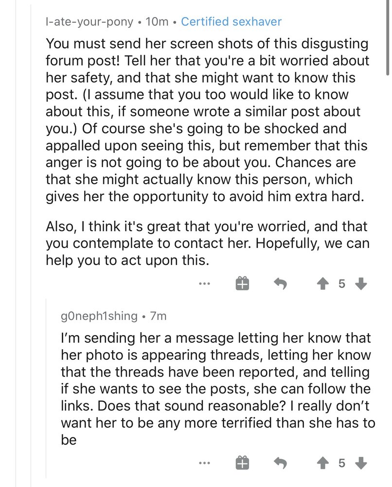The image size is (392, 487).
Task: Open more options for I-ate-your-pony's comment
Action: point(204,283)
